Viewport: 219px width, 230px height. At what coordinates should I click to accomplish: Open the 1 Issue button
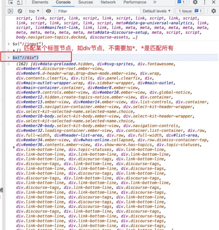pos(190,11)
